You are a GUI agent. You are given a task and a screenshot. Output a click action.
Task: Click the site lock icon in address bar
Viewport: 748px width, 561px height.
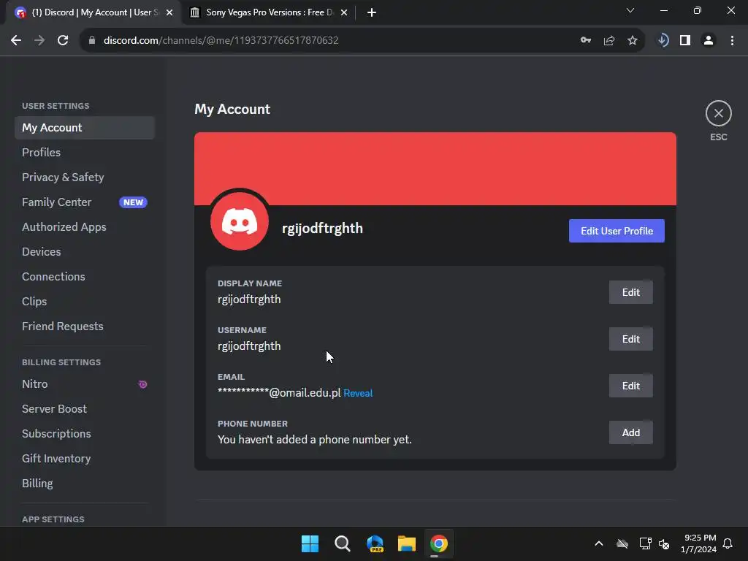pyautogui.click(x=92, y=41)
